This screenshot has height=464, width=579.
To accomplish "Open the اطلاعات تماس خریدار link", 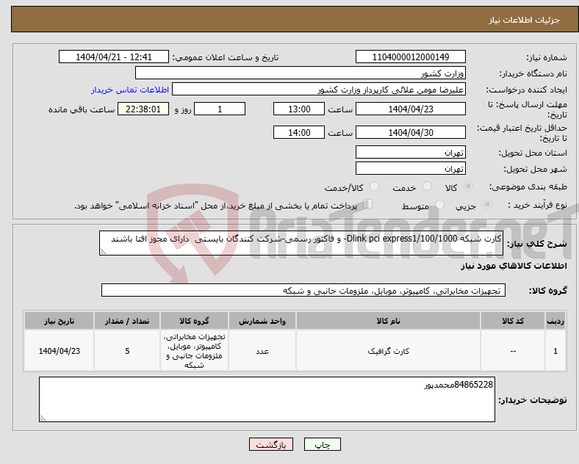I will 130,90.
